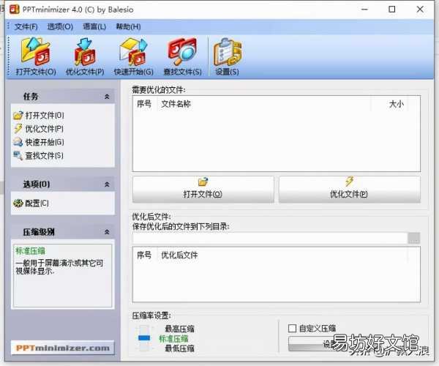The width and height of the screenshot is (439, 366).
Task: Open the 文件(F) menu
Action: tap(26, 27)
